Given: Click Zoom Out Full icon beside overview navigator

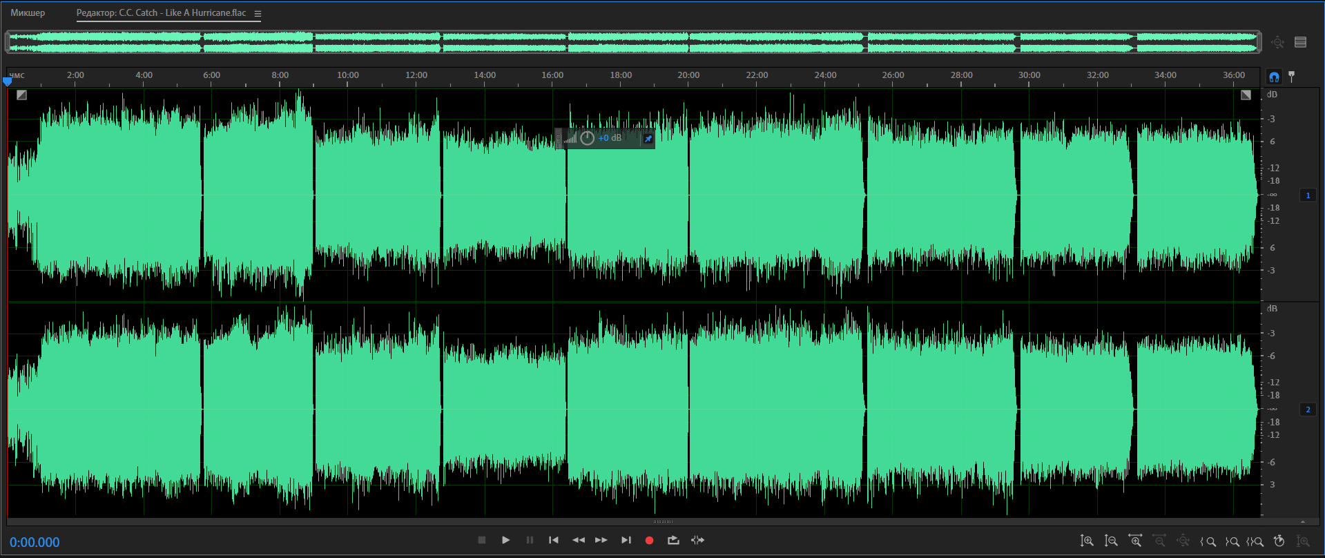Looking at the screenshot, I should click(1277, 42).
